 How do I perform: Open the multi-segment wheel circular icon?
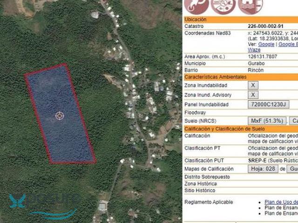tap(223, 7)
